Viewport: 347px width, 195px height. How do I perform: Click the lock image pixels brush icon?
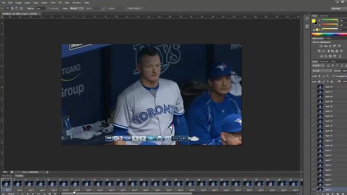point(324,81)
